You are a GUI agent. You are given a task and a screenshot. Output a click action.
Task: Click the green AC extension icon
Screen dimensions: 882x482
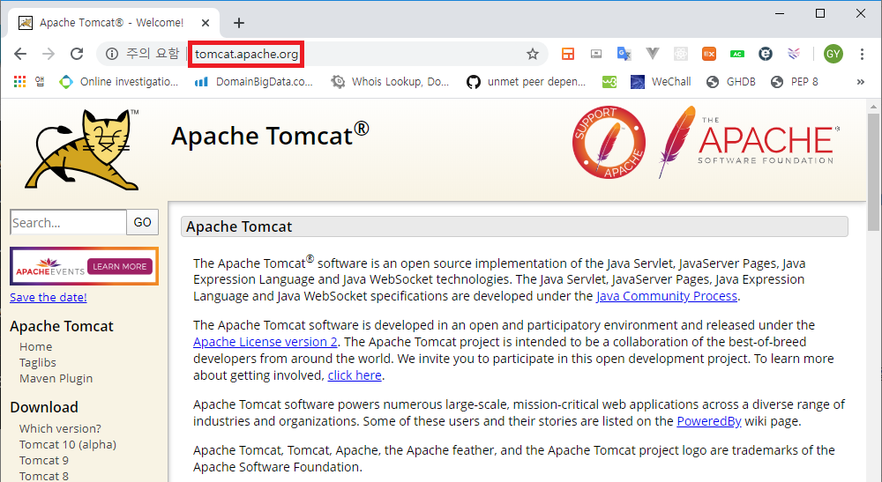736,54
